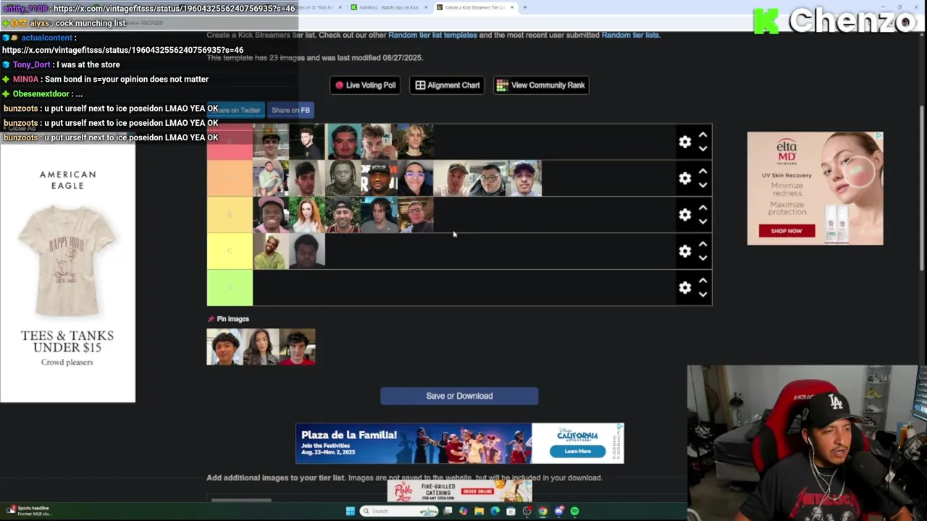This screenshot has width=927, height=521.
Task: Select blond long-haired streamer in the top tier
Action: click(416, 142)
